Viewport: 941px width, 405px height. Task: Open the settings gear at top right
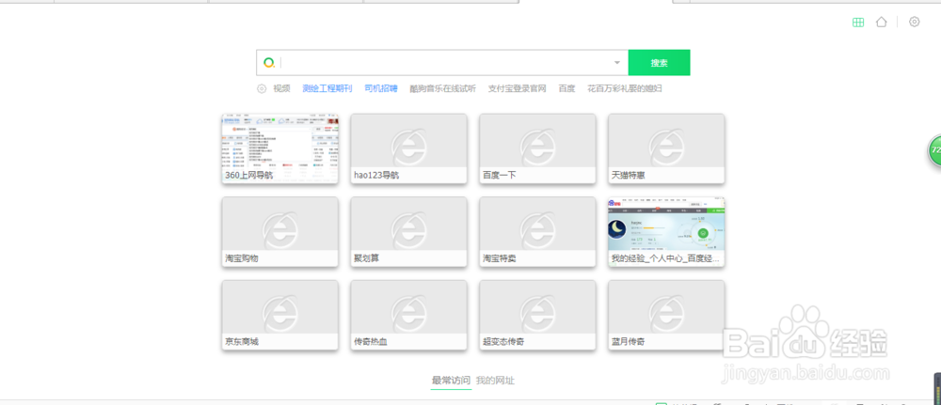coord(914,23)
